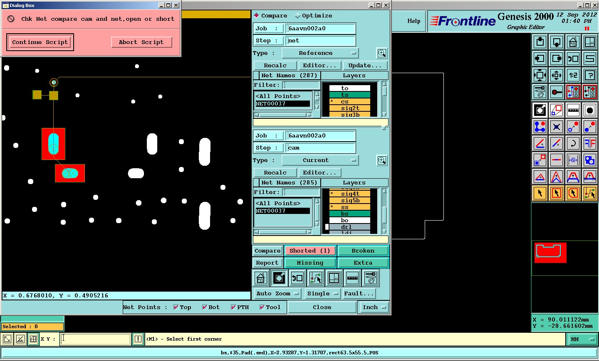The width and height of the screenshot is (599, 361).
Task: Select the plain black arrow select tool
Action: coord(540,193)
